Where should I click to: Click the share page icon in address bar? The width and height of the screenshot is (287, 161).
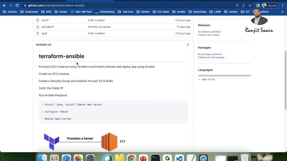point(244,5)
